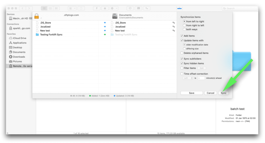This screenshot has width=265, height=143.
Task: Click the Edit filter button
Action: (x=202, y=68)
